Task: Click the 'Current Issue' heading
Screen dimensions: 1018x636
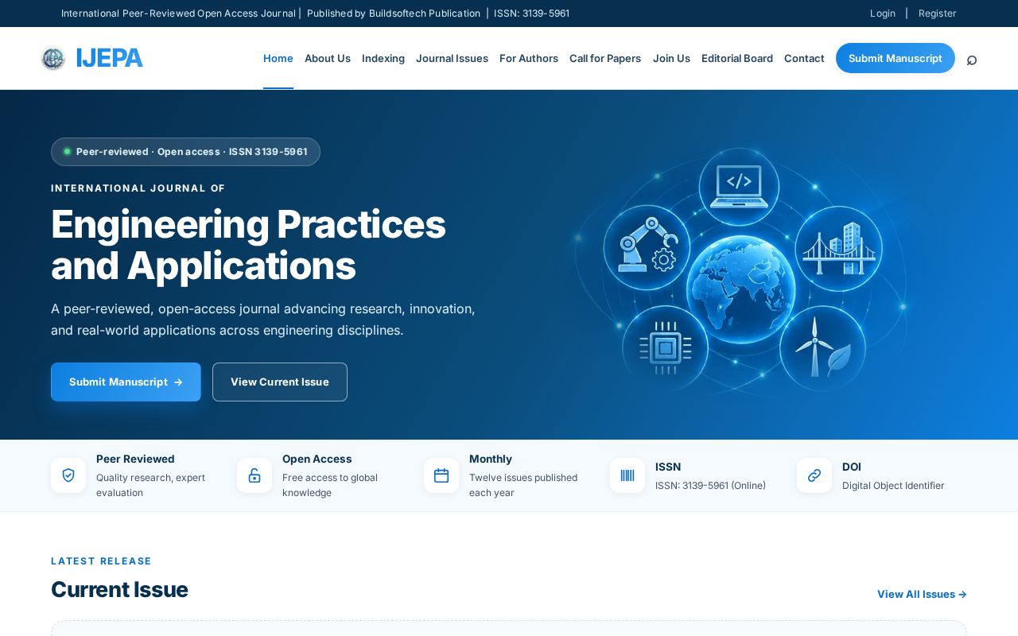Action: click(119, 589)
